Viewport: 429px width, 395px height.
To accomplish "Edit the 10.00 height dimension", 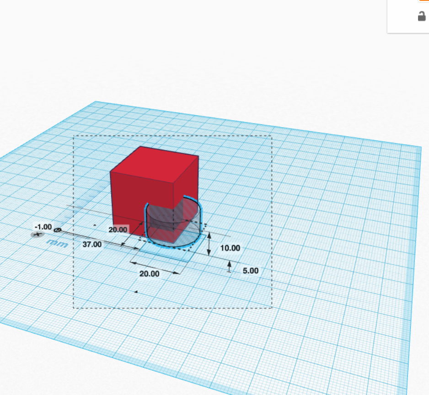I will [230, 248].
